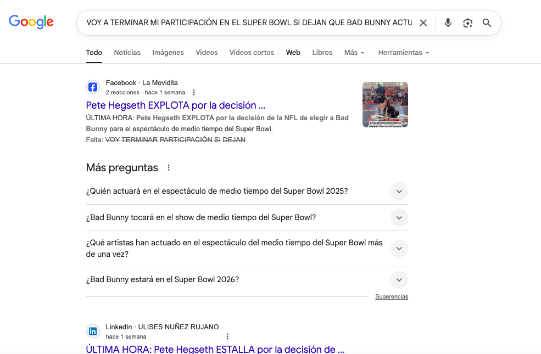
Task: Switch to the Noticias tab
Action: [127, 53]
